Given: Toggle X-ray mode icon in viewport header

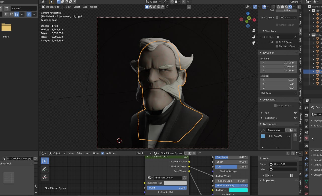Looking at the screenshot, I should tap(273, 7).
